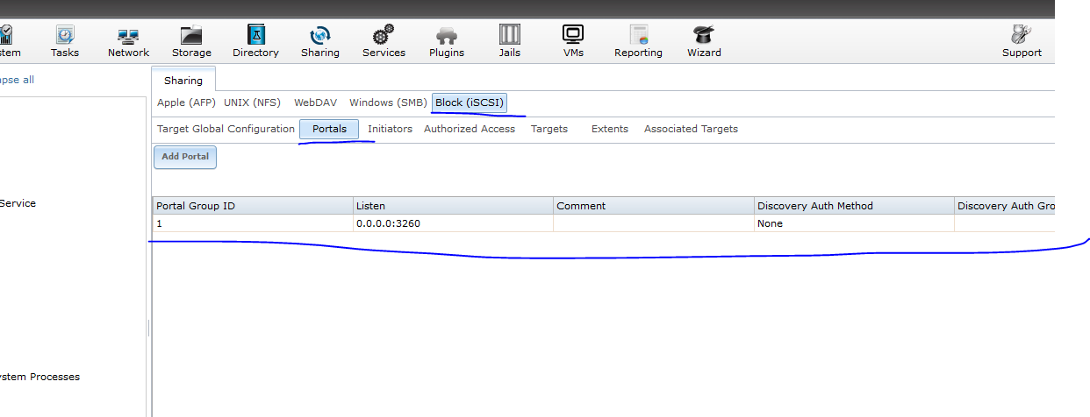The height and width of the screenshot is (417, 1090).
Task: Sort by Comment column header
Action: pyautogui.click(x=653, y=206)
